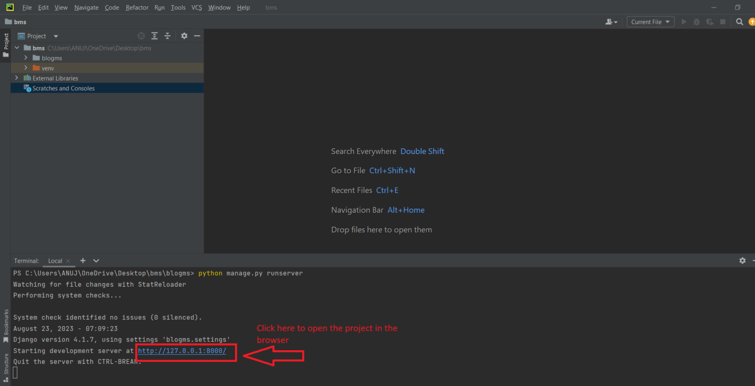Add a new terminal session with the plus icon

83,260
